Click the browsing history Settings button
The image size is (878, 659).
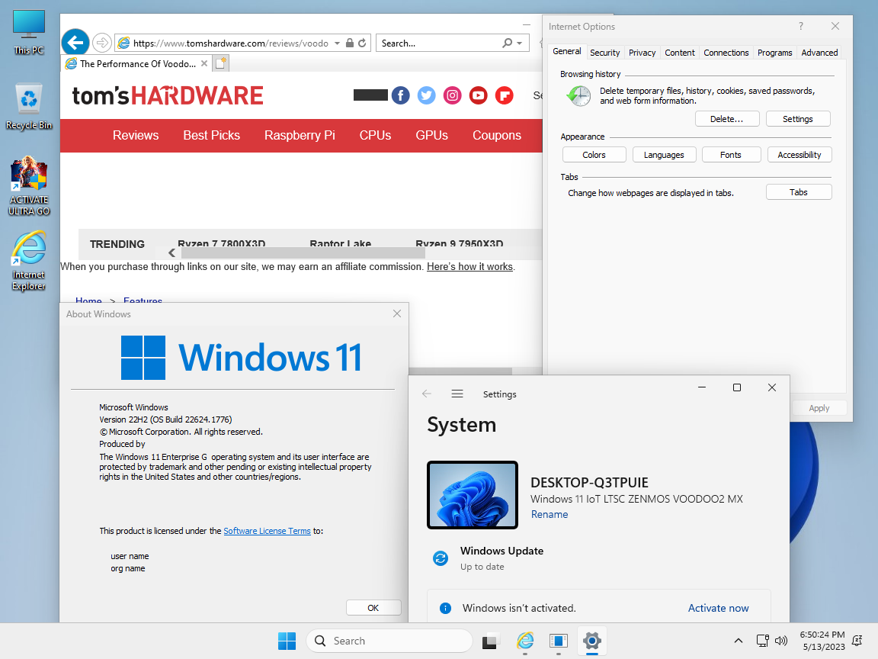click(x=798, y=119)
